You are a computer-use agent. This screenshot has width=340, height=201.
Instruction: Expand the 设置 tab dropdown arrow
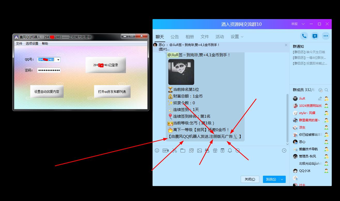pyautogui.click(x=242, y=37)
